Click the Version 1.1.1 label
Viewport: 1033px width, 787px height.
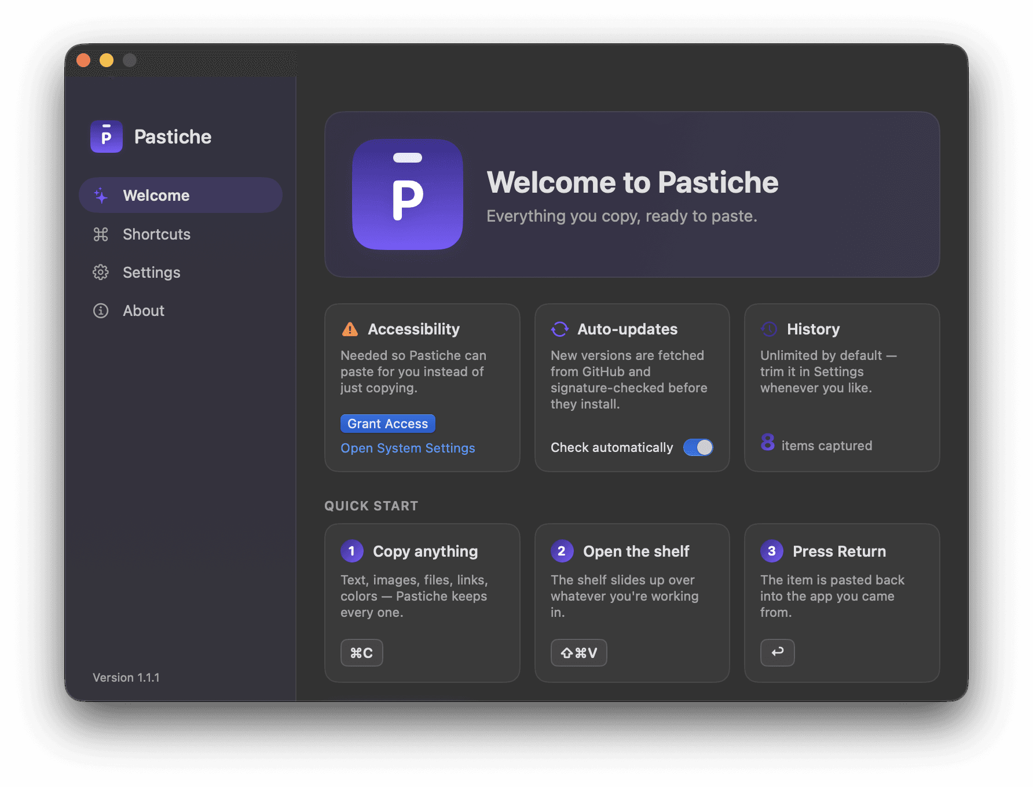[x=126, y=678]
